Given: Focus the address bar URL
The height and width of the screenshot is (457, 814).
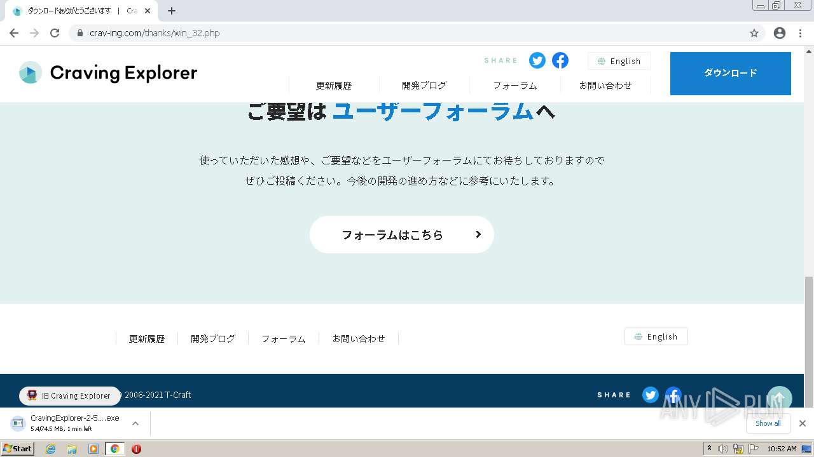Looking at the screenshot, I should (x=155, y=33).
